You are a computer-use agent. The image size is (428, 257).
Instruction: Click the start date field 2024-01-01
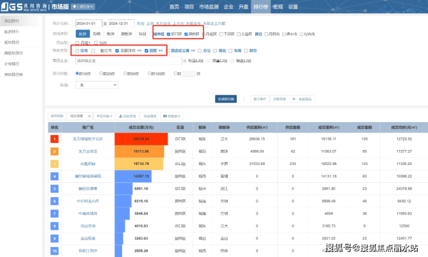[88, 24]
